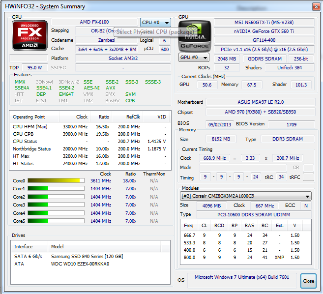Open the CPU #0 selector dropdown
323x294 pixels.
[x=155, y=22]
